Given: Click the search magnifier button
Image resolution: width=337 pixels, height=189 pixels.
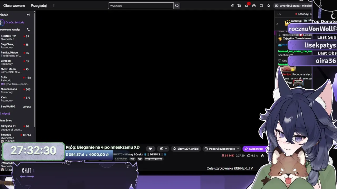Looking at the screenshot, I should point(177,6).
